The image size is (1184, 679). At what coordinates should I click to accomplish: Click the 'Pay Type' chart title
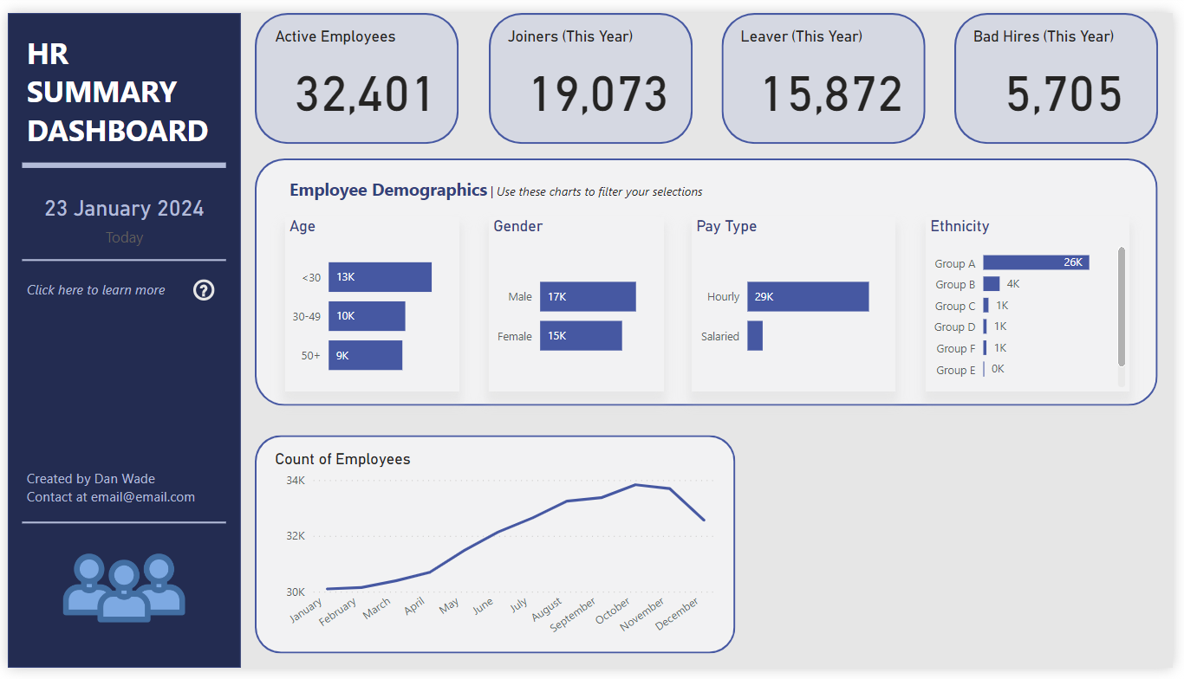pyautogui.click(x=726, y=226)
